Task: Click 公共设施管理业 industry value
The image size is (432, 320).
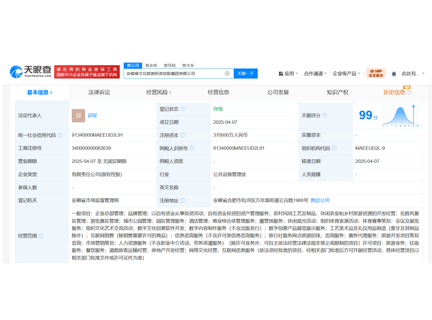Action: 230,175
